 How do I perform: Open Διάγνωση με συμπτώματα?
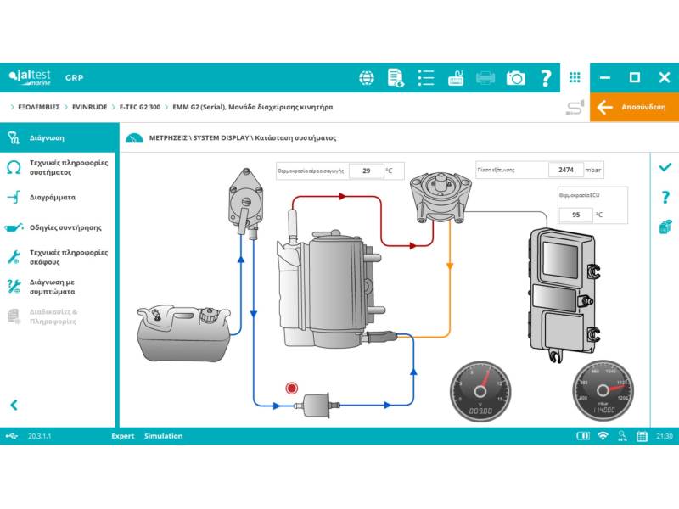(59, 287)
